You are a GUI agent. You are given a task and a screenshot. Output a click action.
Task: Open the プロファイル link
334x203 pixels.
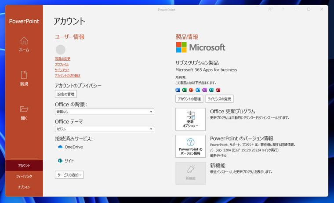click(62, 64)
